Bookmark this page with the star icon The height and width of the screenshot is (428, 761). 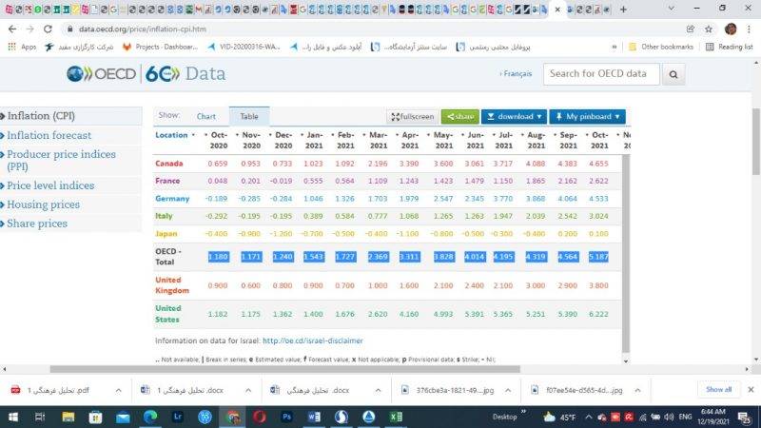(709, 29)
